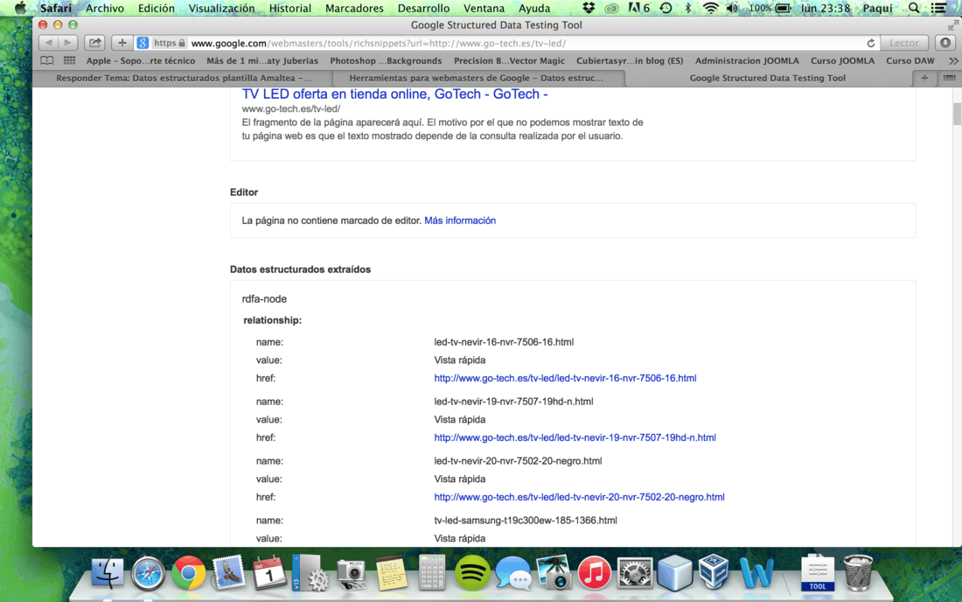Open Messages from the Dock

(512, 574)
